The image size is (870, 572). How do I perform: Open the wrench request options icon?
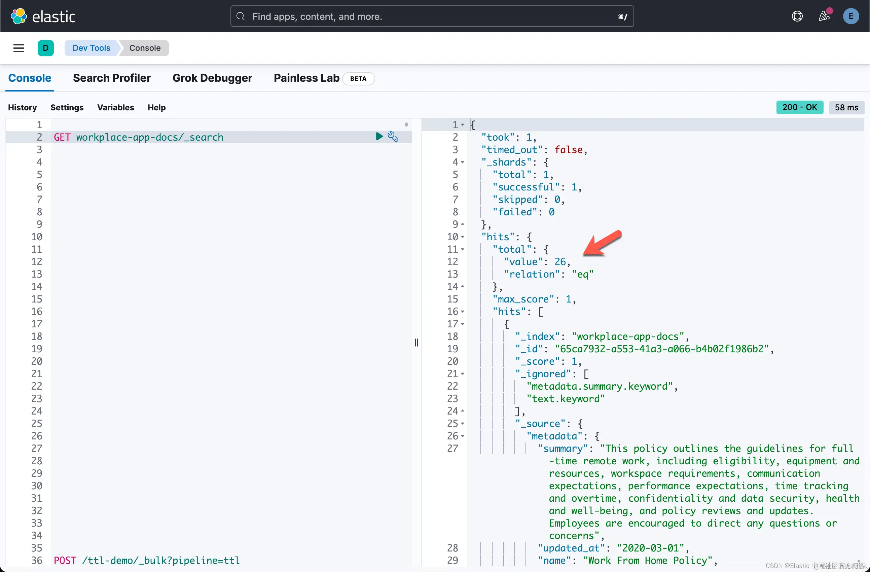pyautogui.click(x=393, y=137)
